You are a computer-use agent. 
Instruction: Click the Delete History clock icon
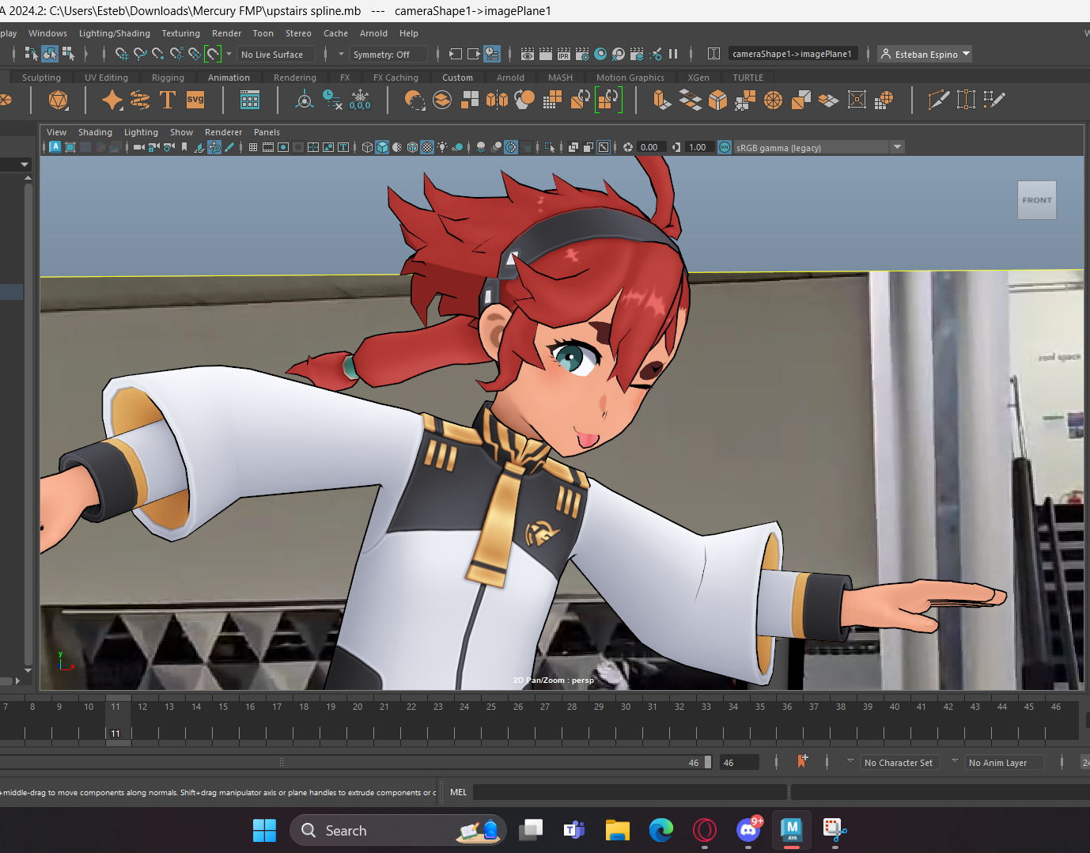(332, 100)
